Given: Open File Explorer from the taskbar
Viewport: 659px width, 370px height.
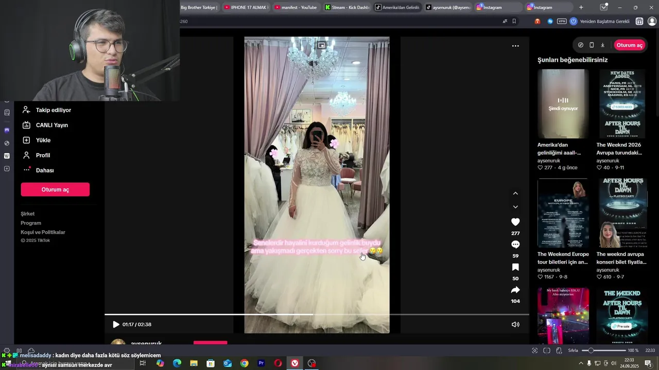Looking at the screenshot, I should [194, 363].
